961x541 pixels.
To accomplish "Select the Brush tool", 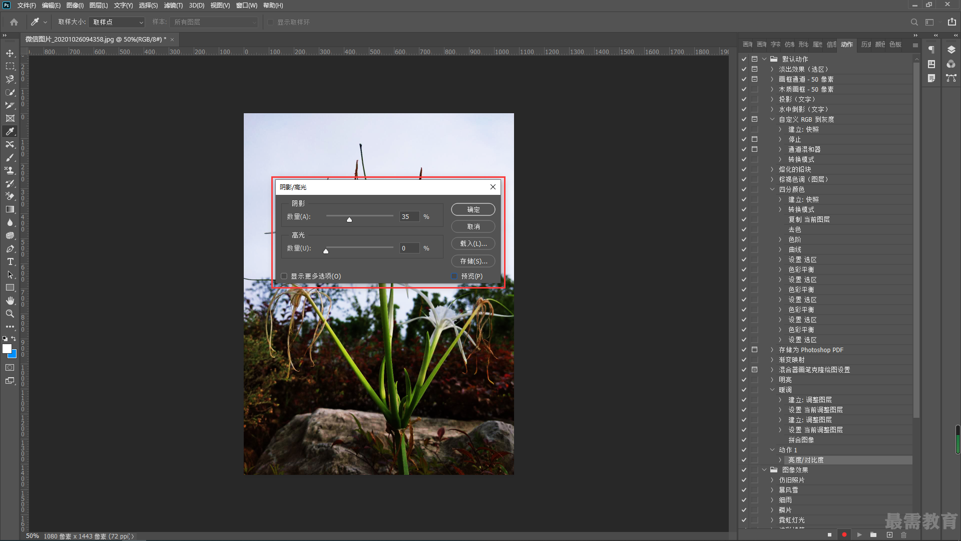I will click(10, 157).
